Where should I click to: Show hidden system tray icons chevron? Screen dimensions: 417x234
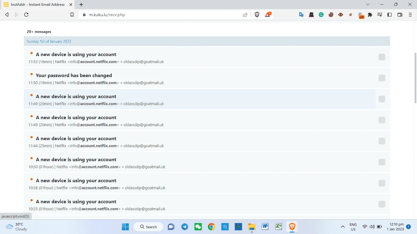(343, 227)
